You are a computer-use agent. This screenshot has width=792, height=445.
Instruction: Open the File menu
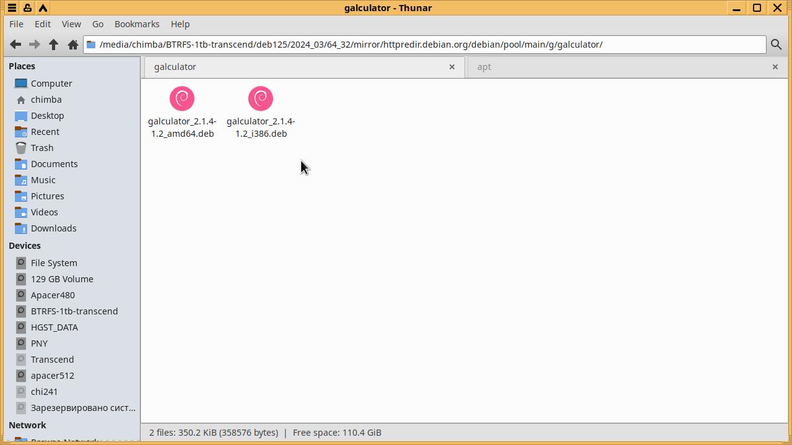(17, 24)
